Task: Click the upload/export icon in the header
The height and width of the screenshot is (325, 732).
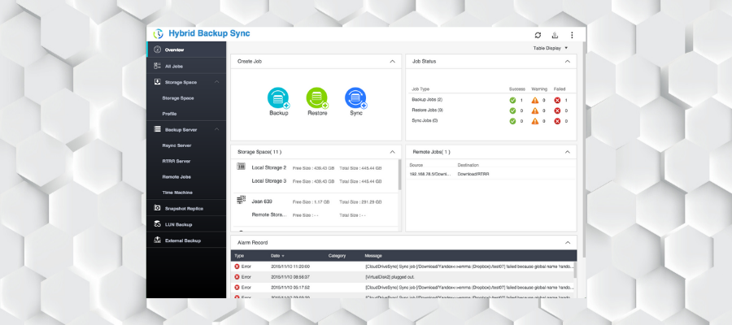Action: [x=555, y=35]
